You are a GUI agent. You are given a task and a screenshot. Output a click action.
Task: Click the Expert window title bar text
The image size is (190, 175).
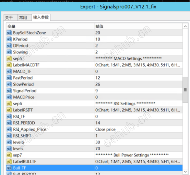(118, 7)
